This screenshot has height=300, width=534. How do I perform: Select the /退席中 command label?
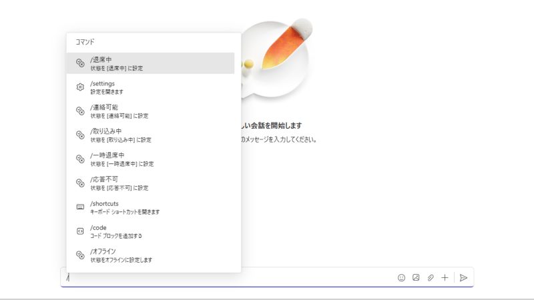[101, 60]
